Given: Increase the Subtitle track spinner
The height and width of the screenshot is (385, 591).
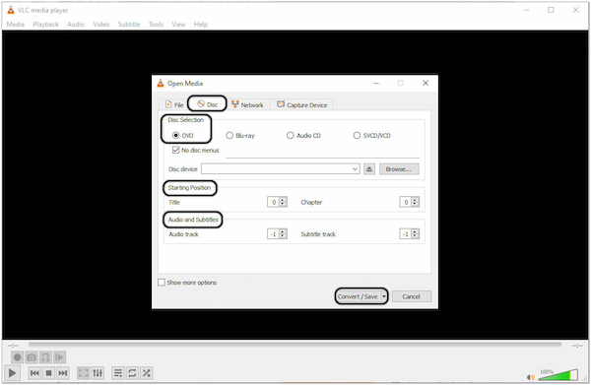Looking at the screenshot, I should 415,231.
